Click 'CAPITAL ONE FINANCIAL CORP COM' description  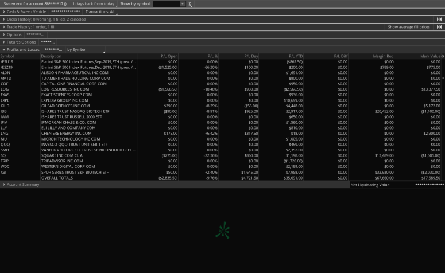(74, 84)
